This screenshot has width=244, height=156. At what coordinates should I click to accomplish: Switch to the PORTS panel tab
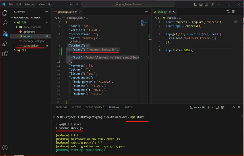[x=128, y=107]
